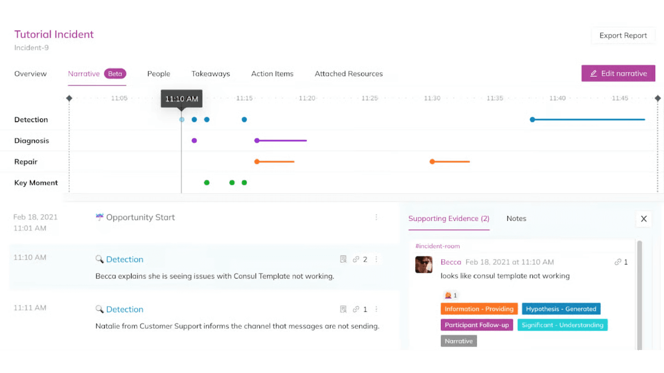Click magnifier icon of 11:10 AM Detection
Viewport: 664px width, 373px height.
(x=99, y=259)
